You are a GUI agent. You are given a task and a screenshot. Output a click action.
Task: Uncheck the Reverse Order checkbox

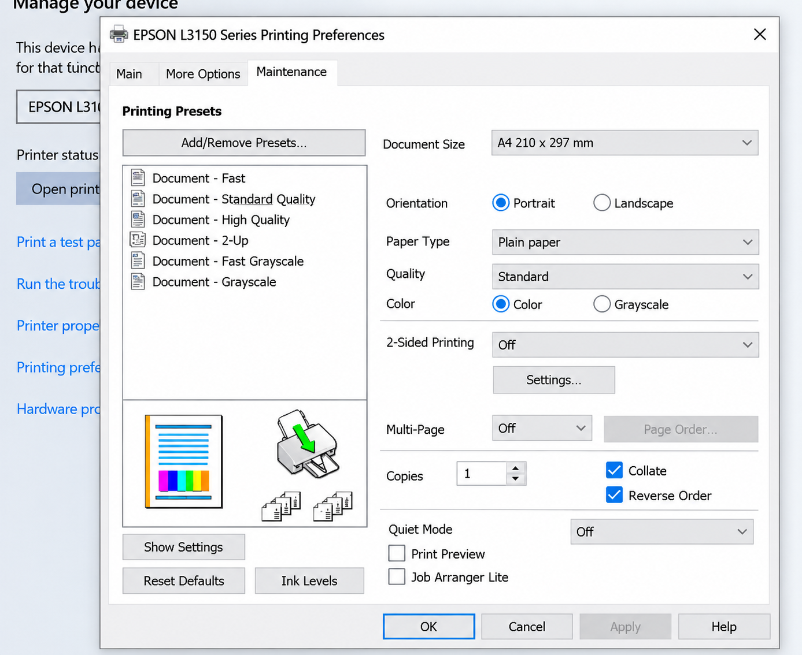[x=614, y=495]
